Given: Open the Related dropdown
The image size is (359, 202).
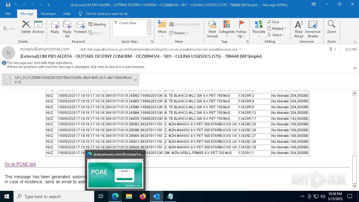Looking at the screenshot, I should click(277, 29).
